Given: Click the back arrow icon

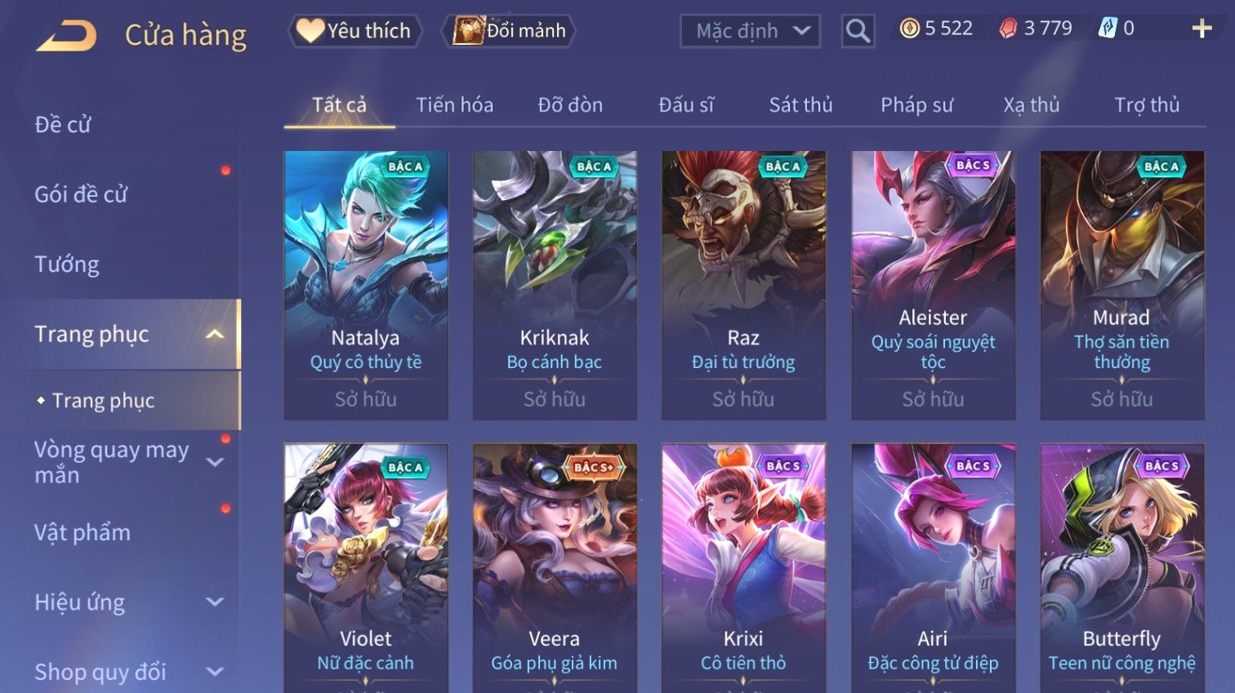Looking at the screenshot, I should coord(66,36).
